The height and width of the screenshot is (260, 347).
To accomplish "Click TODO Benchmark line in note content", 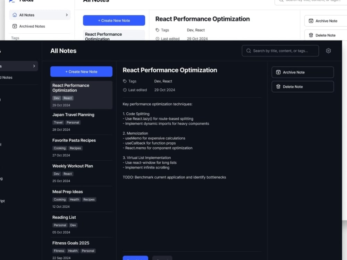I will tap(175, 177).
